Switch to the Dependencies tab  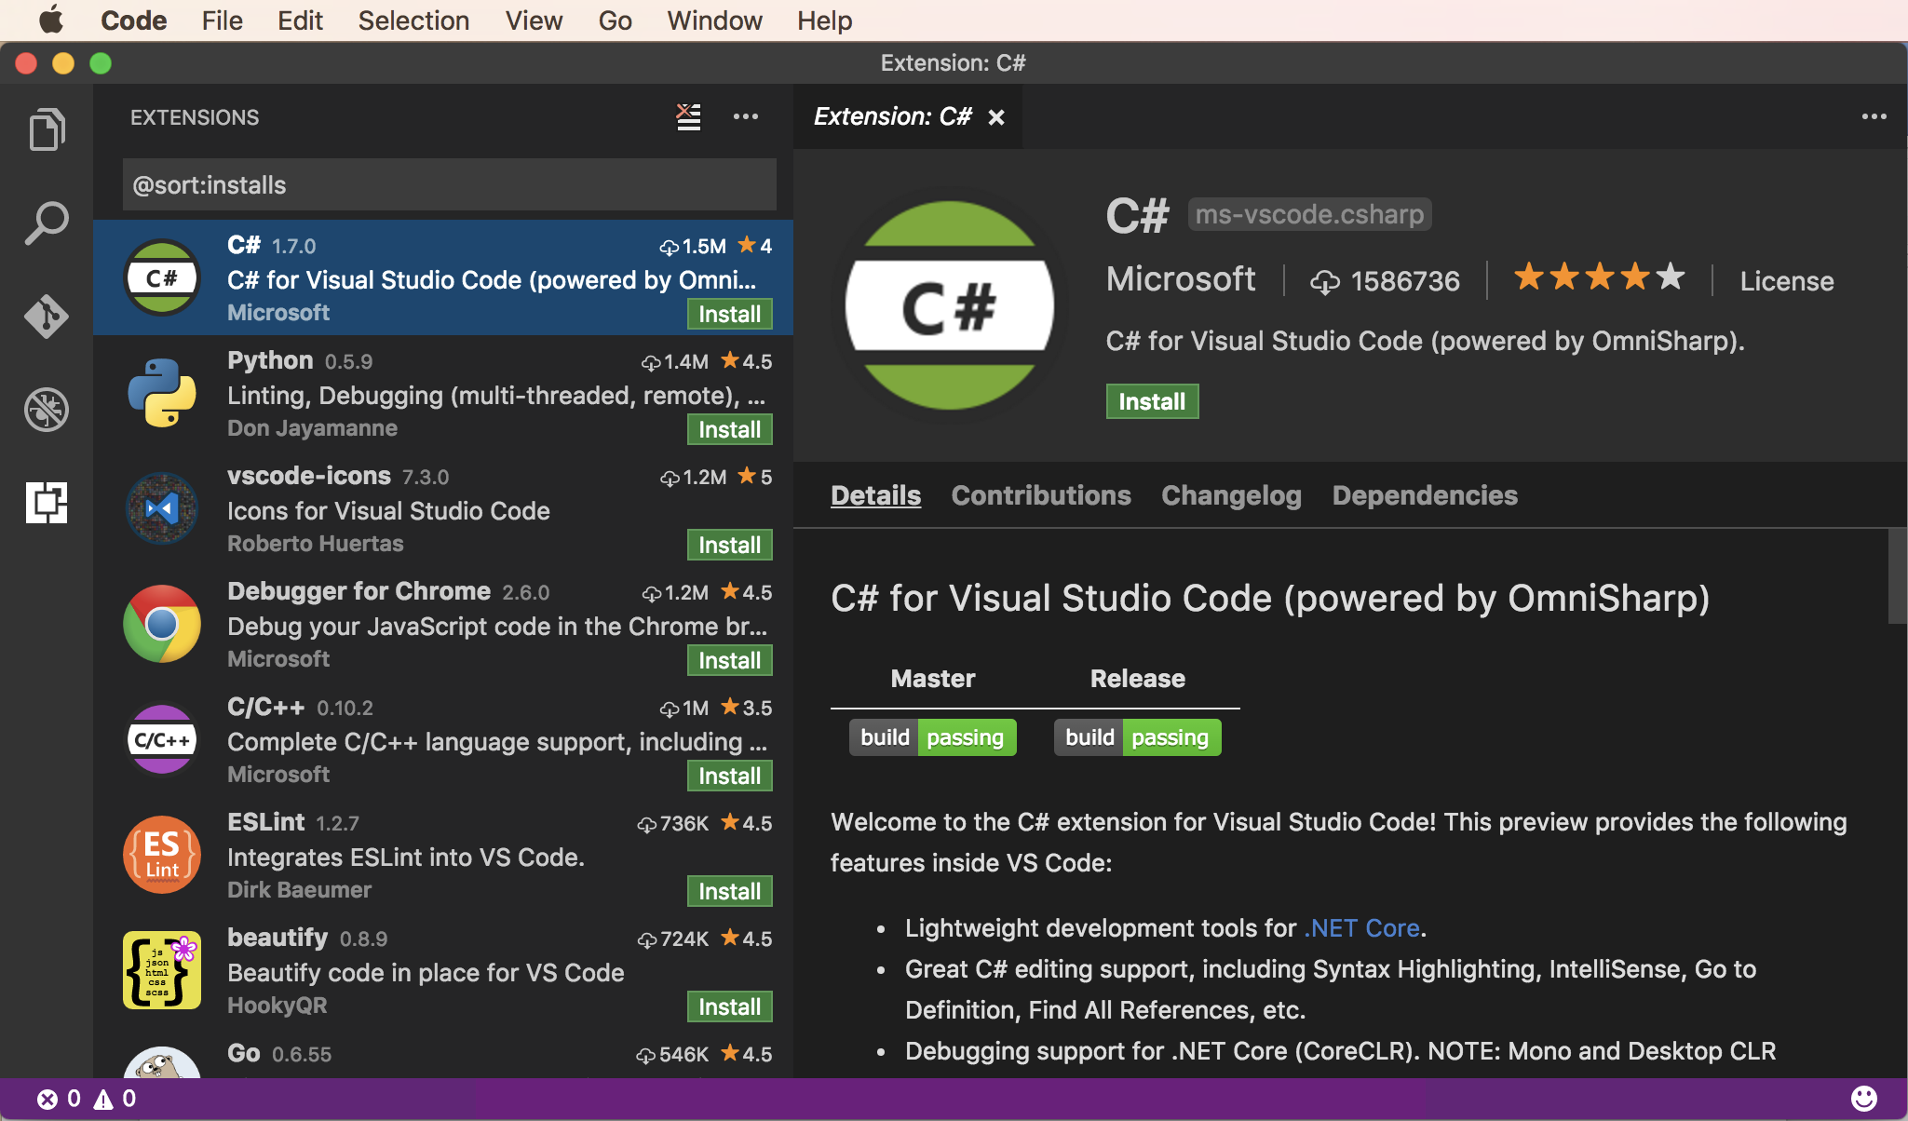click(x=1425, y=495)
